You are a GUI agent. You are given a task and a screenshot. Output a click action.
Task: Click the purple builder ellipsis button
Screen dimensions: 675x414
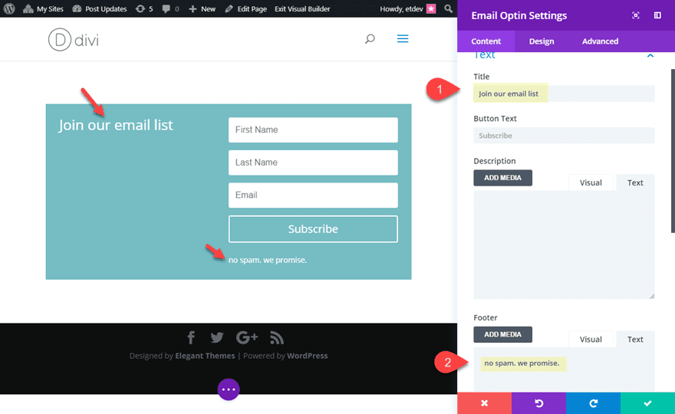pyautogui.click(x=228, y=389)
